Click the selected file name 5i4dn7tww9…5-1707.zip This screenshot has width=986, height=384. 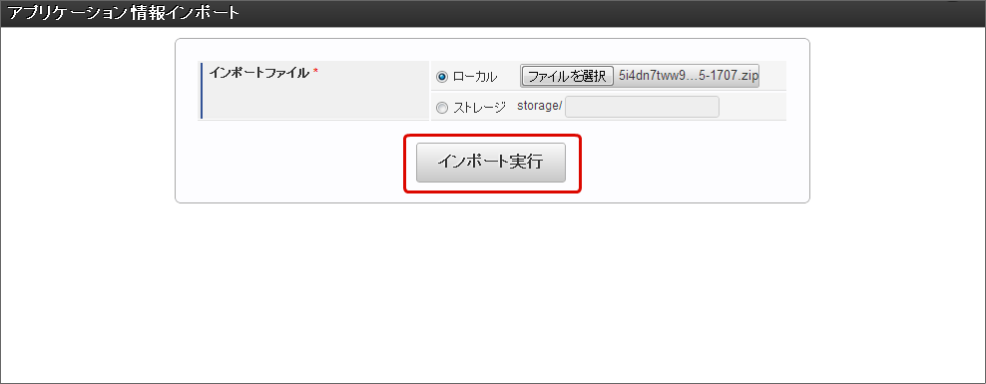coord(689,76)
